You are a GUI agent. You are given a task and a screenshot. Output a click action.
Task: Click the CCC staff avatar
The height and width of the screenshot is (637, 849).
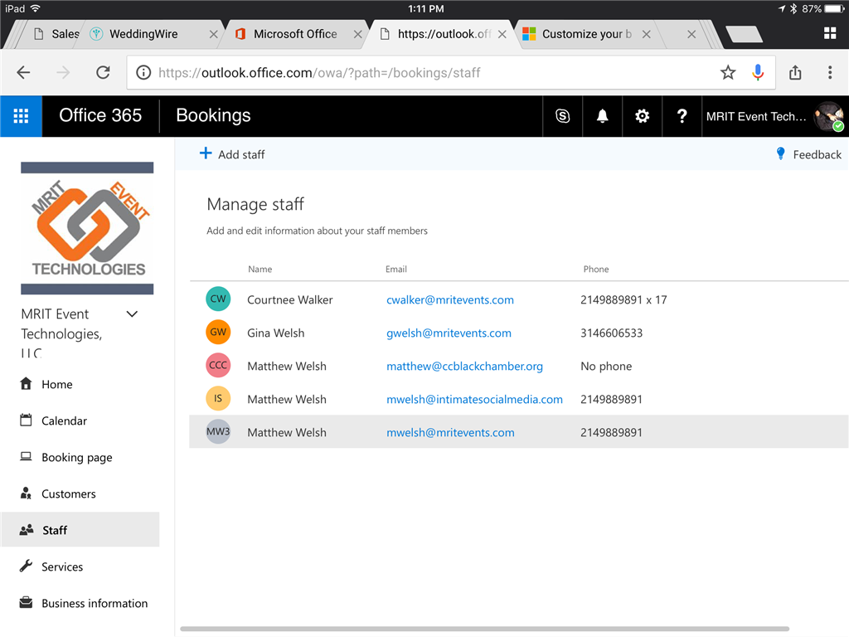[218, 366]
